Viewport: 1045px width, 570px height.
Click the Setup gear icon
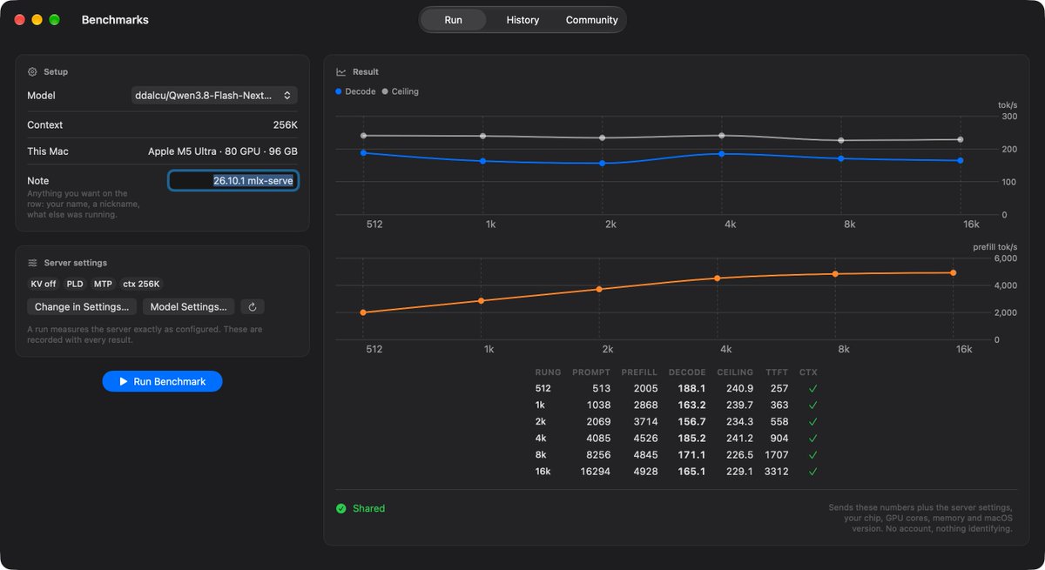[32, 72]
